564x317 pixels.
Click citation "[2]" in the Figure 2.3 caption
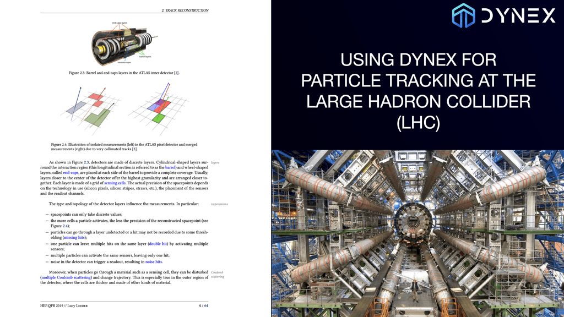(x=177, y=73)
